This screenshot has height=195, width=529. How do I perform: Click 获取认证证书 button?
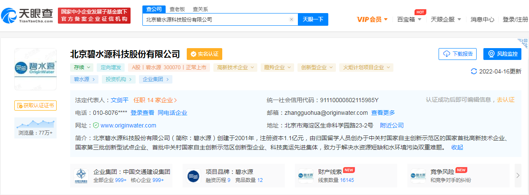[x=35, y=106]
